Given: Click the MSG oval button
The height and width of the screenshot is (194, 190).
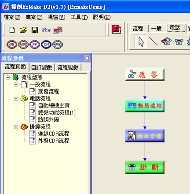Looking at the screenshot, I should point(23,45).
